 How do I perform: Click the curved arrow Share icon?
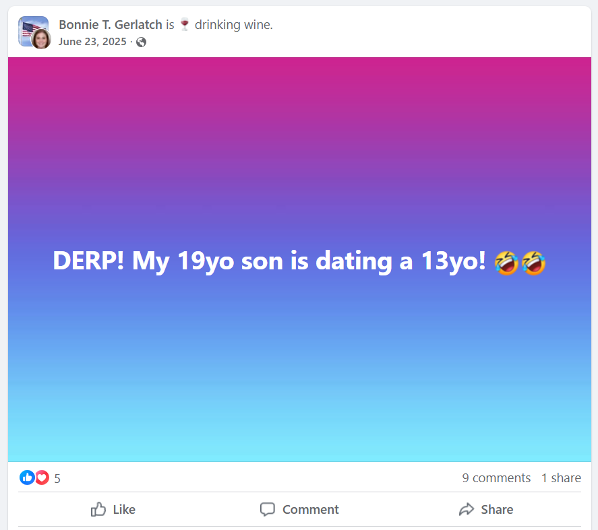click(467, 510)
